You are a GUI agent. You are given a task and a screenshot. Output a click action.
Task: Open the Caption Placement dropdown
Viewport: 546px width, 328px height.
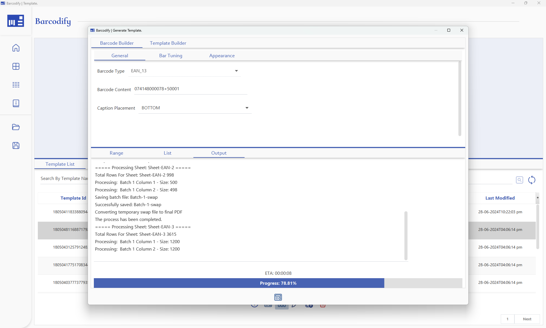247,108
